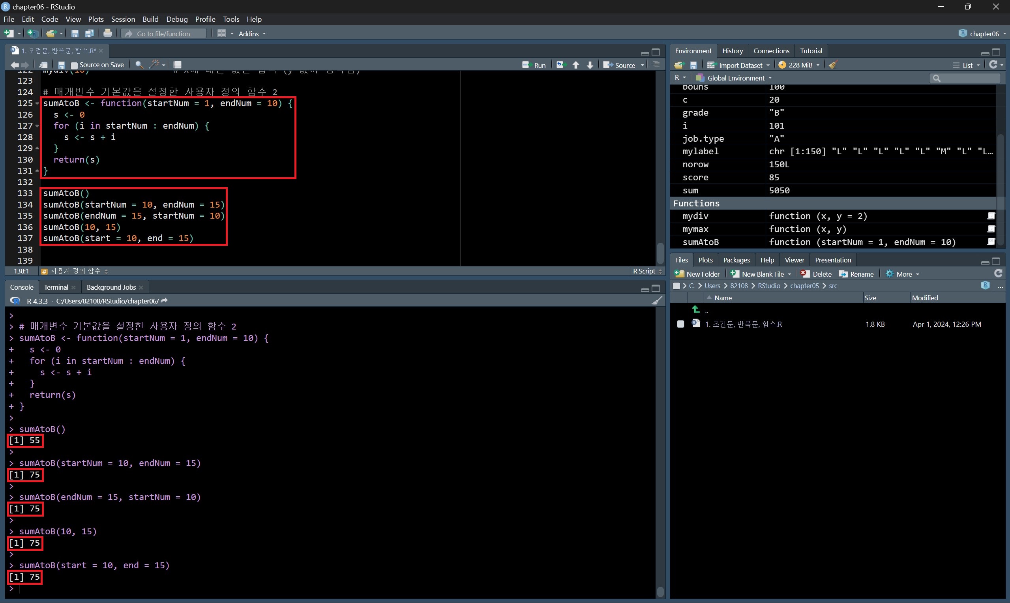Click the re-run previous code region icon
The width and height of the screenshot is (1010, 603).
pos(561,65)
